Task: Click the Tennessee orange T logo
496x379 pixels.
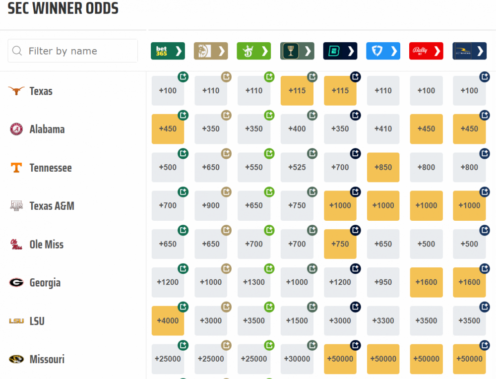Action: pos(16,168)
